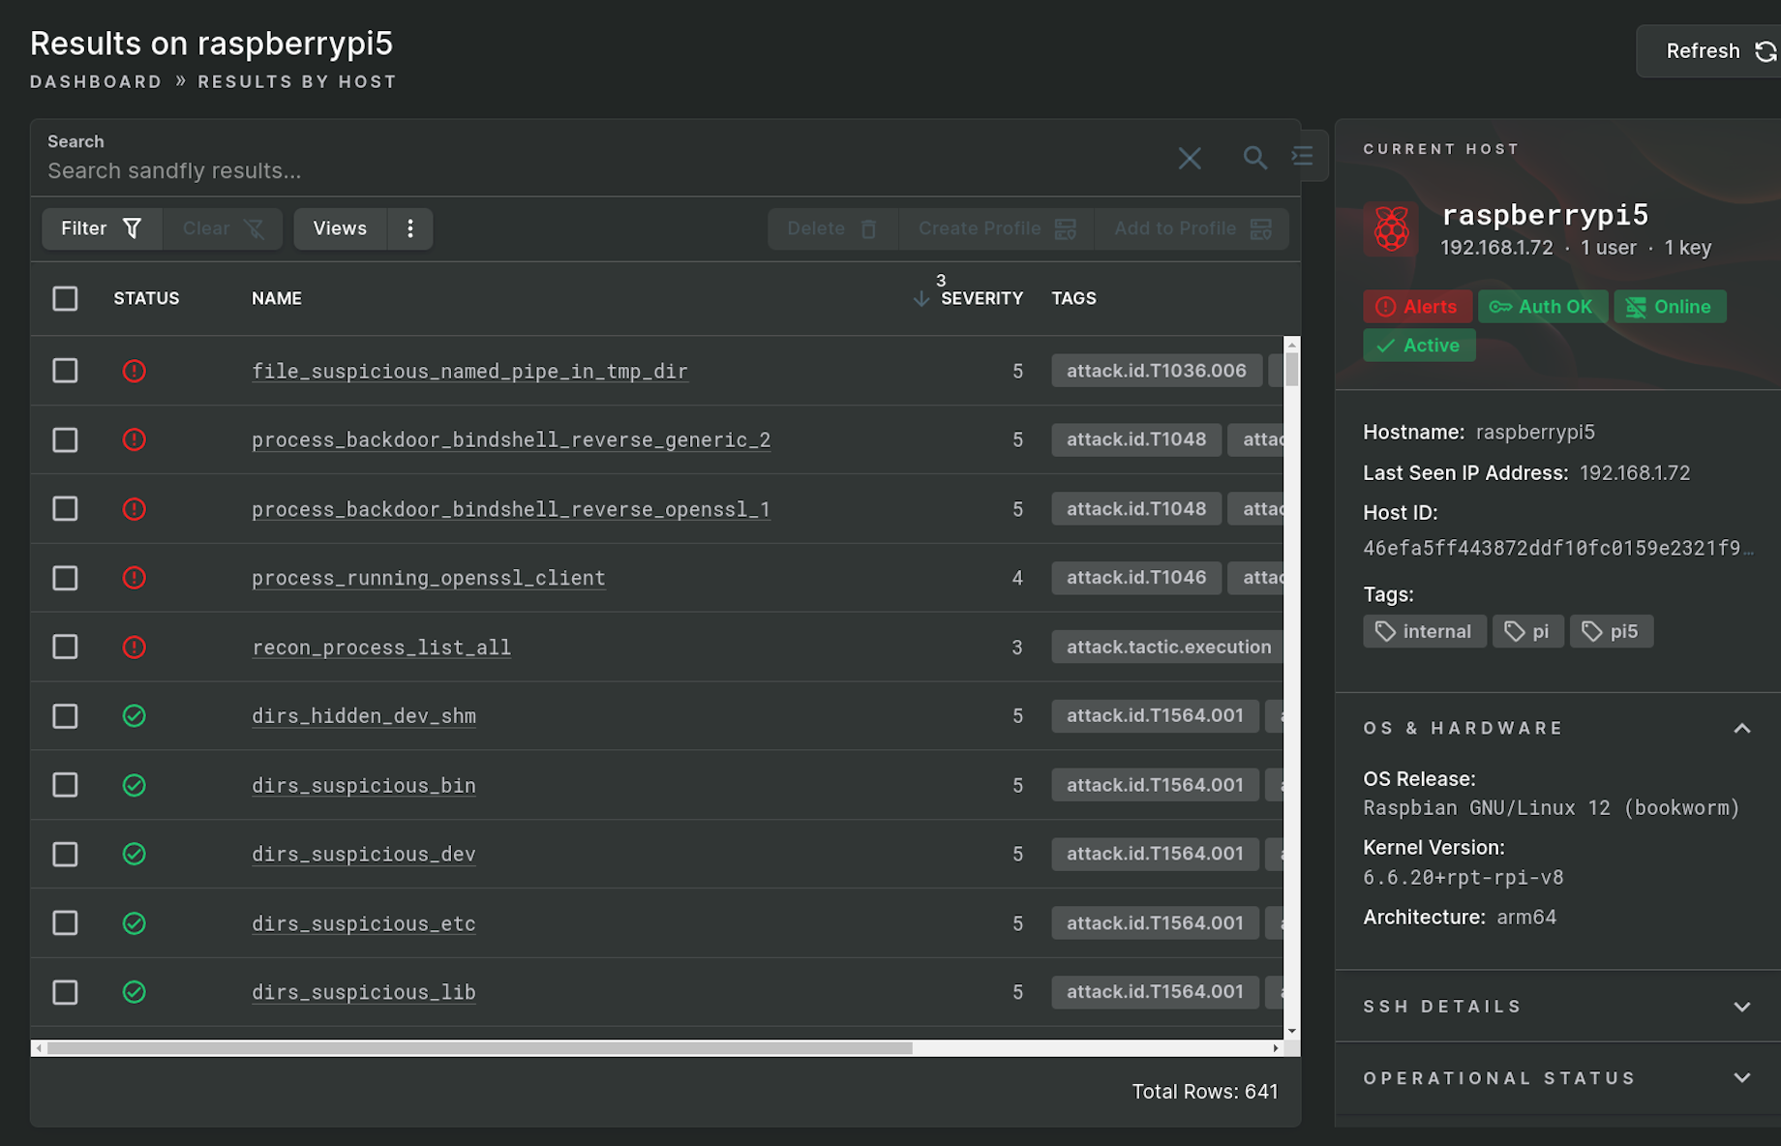Click the Alerts status badge
This screenshot has height=1146, width=1781.
(x=1418, y=307)
